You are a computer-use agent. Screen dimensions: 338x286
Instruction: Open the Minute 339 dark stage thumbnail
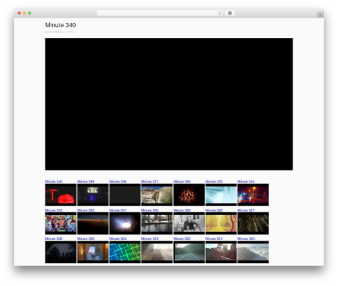pyautogui.click(x=93, y=195)
